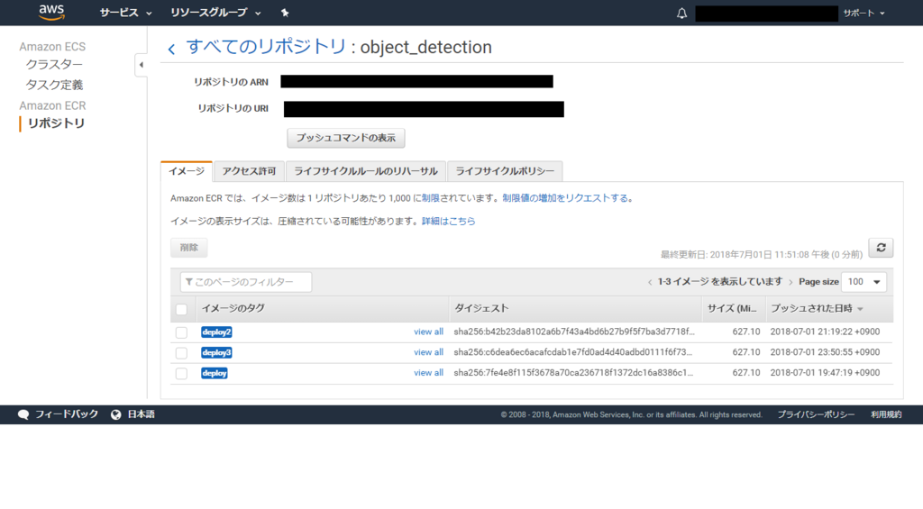Open ライフサイクルルールのリハーサル tab

tap(366, 171)
